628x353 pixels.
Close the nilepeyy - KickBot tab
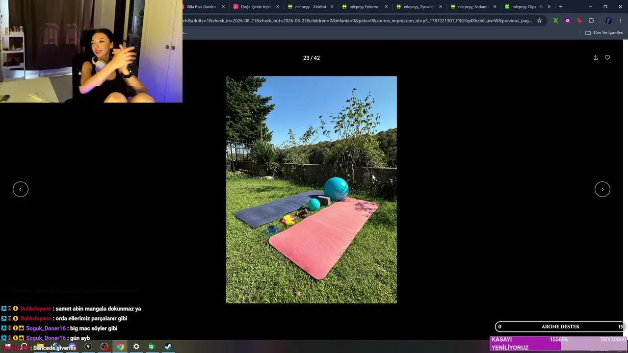click(x=332, y=7)
